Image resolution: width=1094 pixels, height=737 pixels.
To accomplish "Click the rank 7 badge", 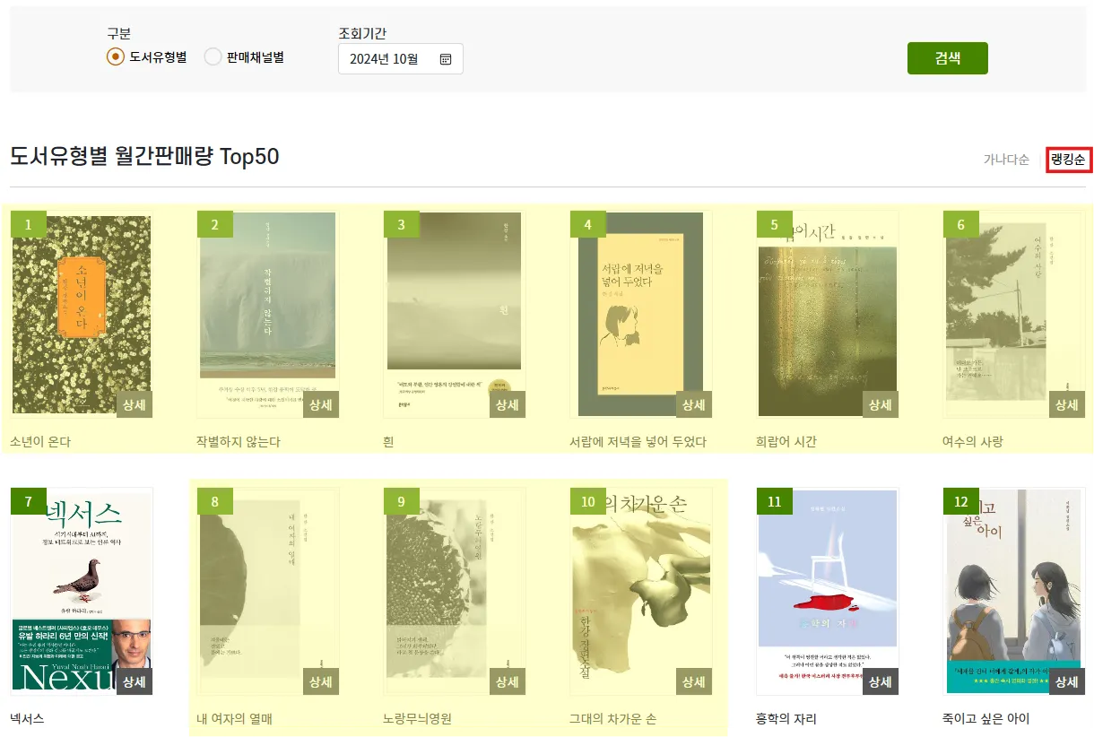I will (29, 501).
